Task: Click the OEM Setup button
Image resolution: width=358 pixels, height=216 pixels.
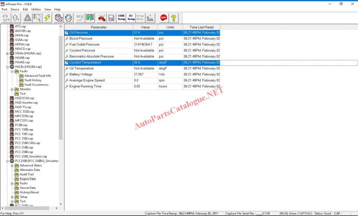Action: pos(121,17)
